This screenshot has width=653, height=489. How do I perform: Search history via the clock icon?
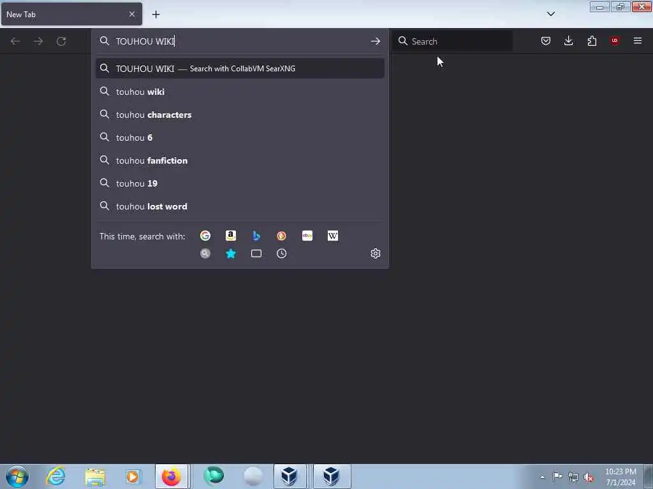(x=281, y=253)
